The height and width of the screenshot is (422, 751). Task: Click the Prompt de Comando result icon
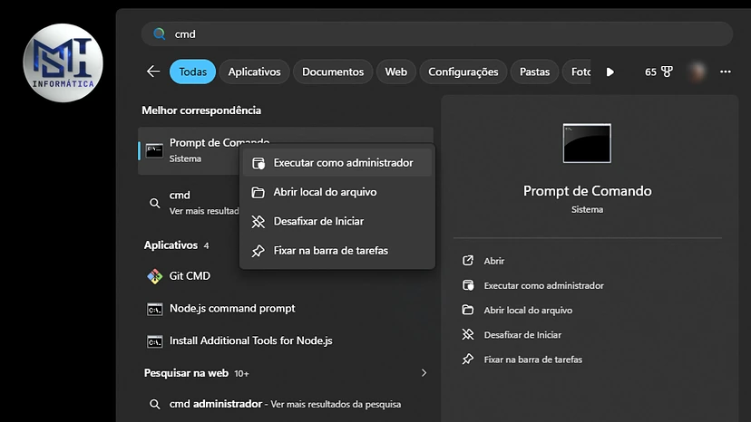click(154, 150)
